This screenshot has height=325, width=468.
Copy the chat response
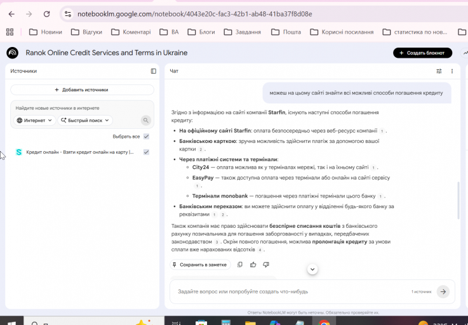tap(239, 265)
